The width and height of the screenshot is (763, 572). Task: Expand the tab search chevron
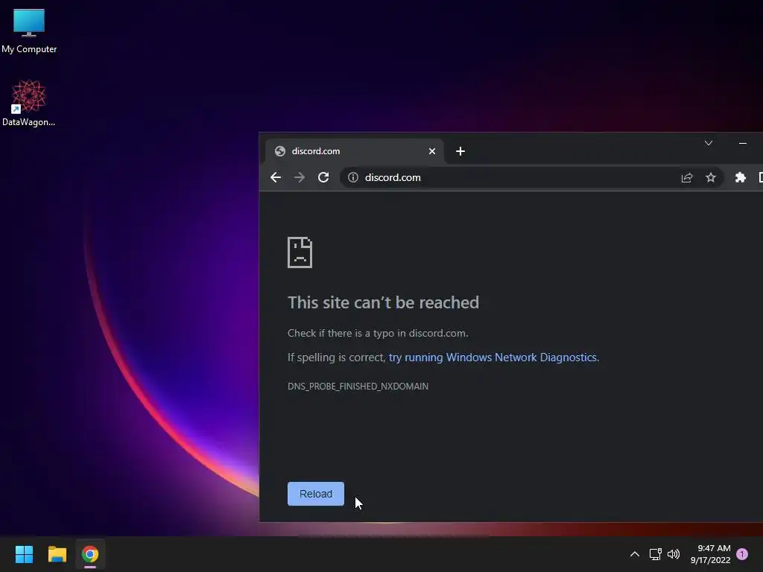tap(709, 143)
